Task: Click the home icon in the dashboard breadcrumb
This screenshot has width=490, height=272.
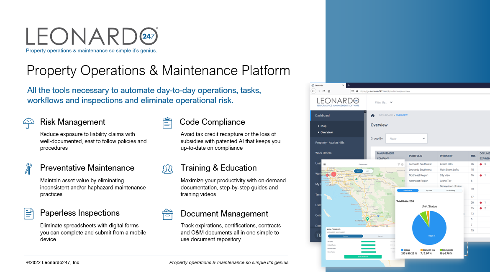Action: (372, 115)
